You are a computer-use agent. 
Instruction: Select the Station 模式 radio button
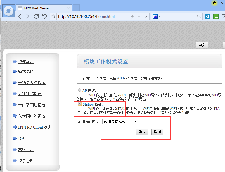(80, 104)
